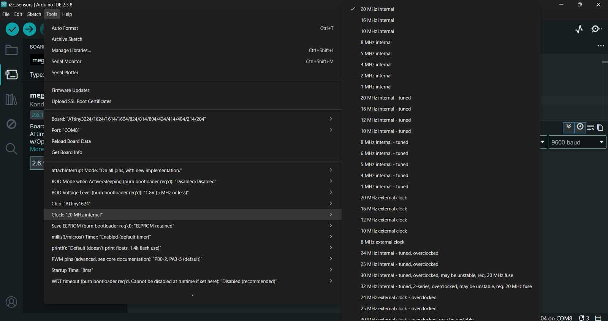Open the Search magnifier sidebar icon

click(11, 149)
